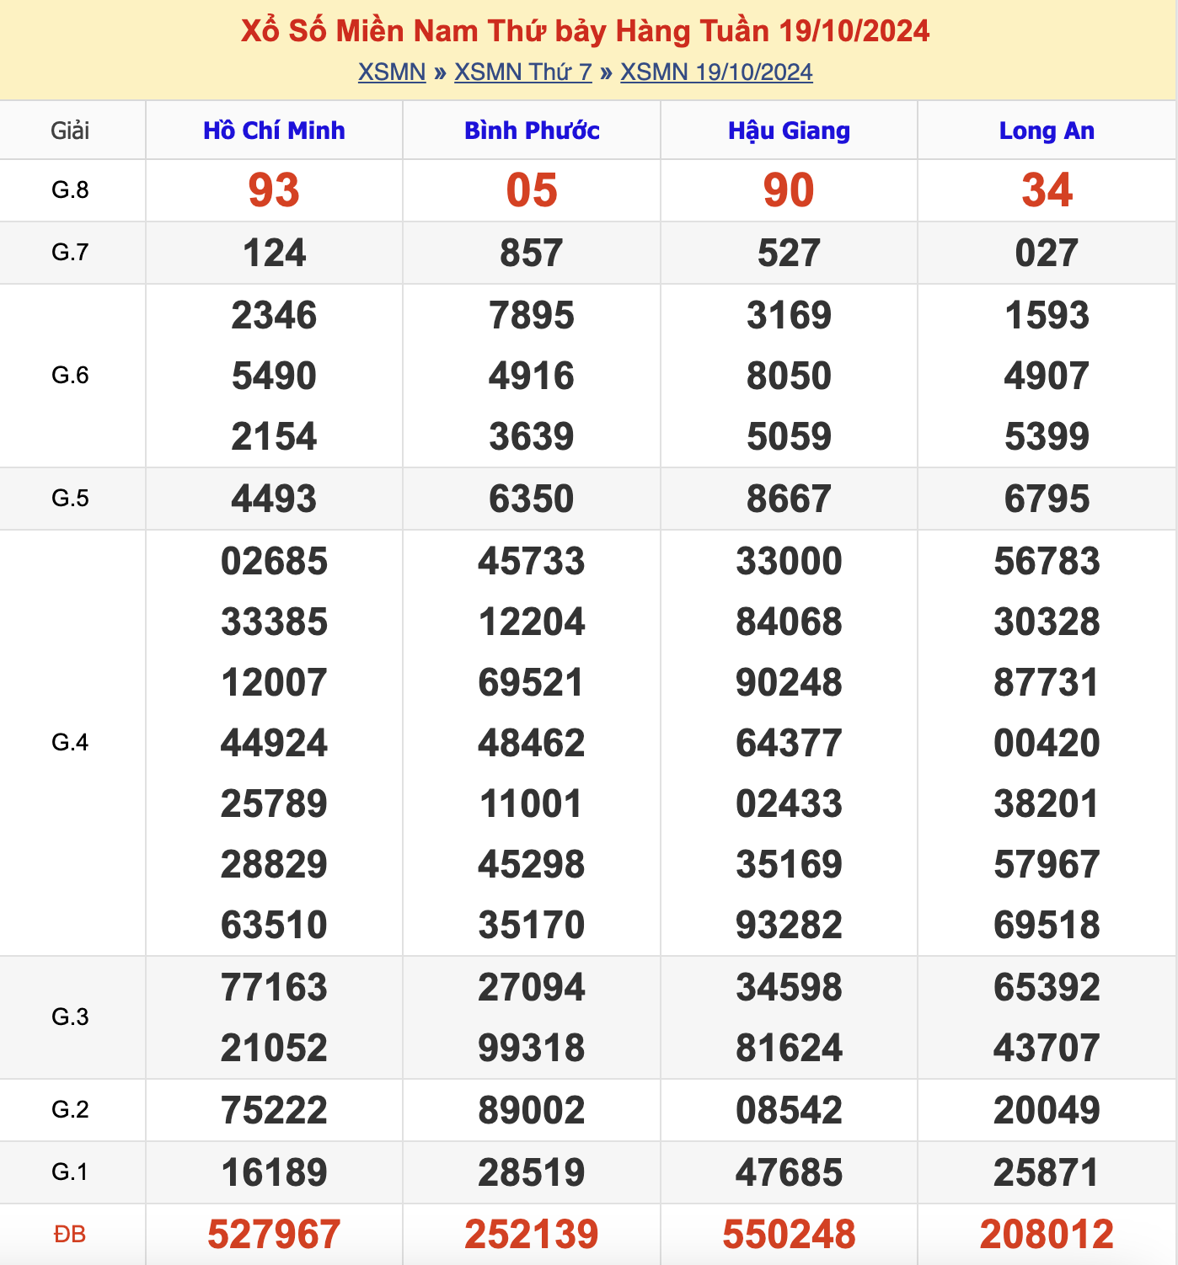Click G.7 number 527
1178x1265 pixels.
(x=789, y=253)
